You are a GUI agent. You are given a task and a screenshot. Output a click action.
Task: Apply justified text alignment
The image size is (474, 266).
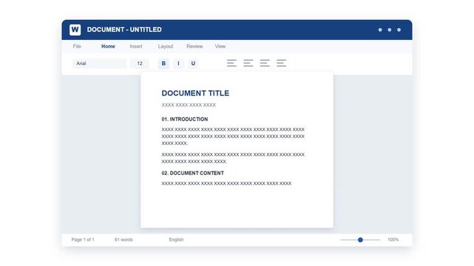(281, 63)
